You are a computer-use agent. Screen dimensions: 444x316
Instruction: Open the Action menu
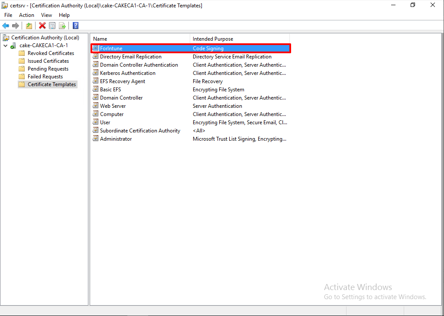(26, 15)
